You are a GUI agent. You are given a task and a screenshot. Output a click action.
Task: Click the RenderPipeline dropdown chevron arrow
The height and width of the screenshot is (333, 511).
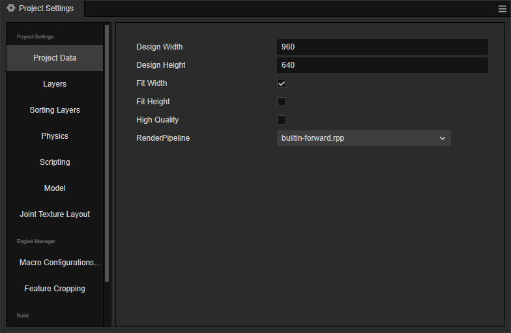pyautogui.click(x=443, y=138)
